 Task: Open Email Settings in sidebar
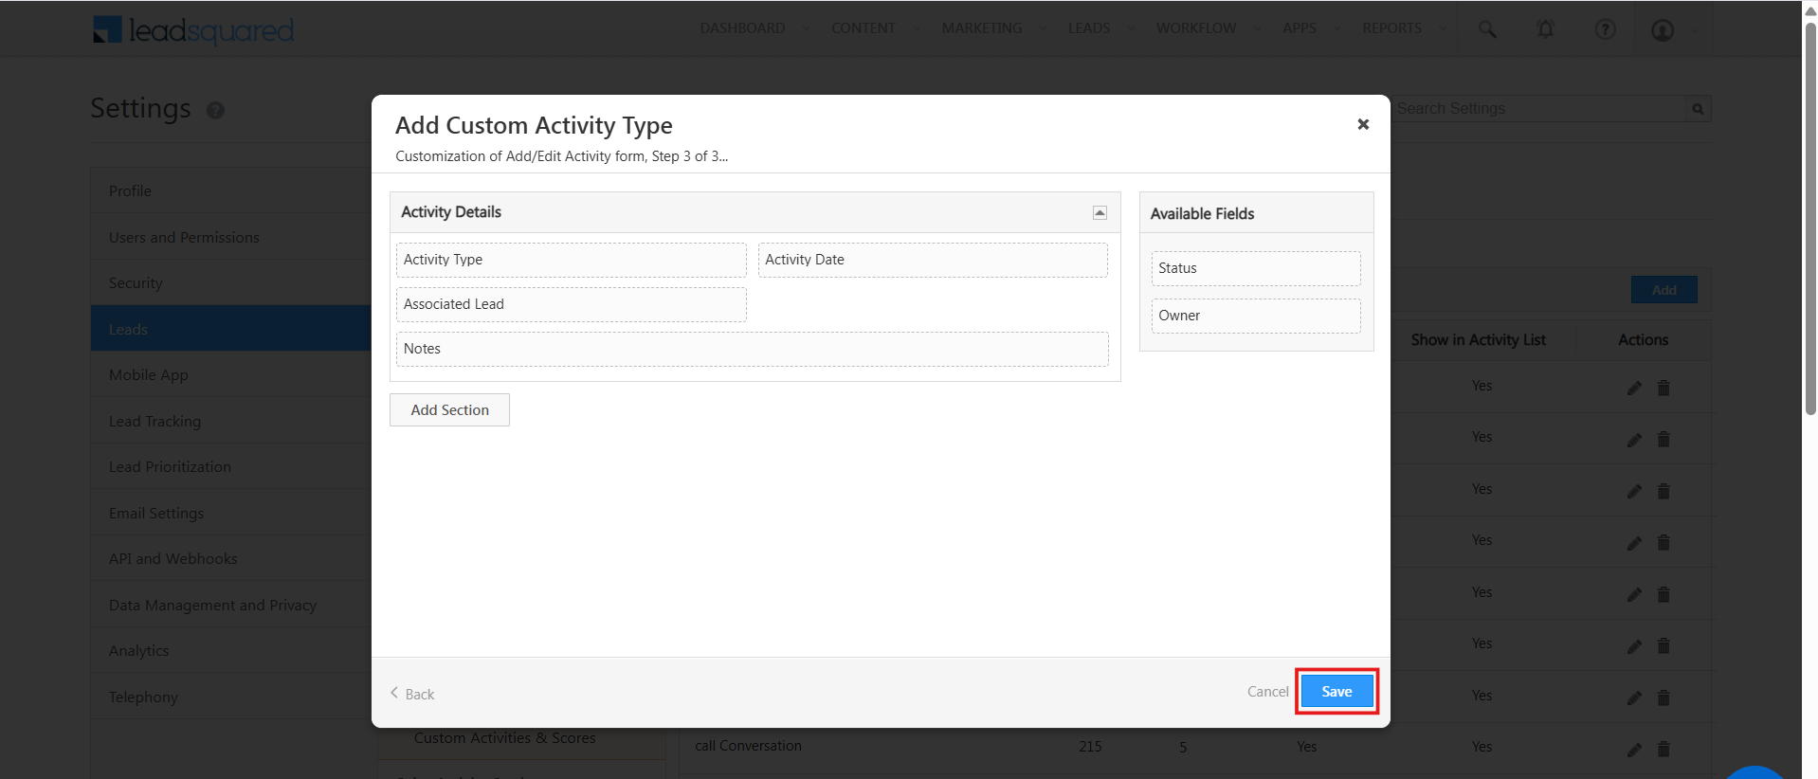pos(230,513)
